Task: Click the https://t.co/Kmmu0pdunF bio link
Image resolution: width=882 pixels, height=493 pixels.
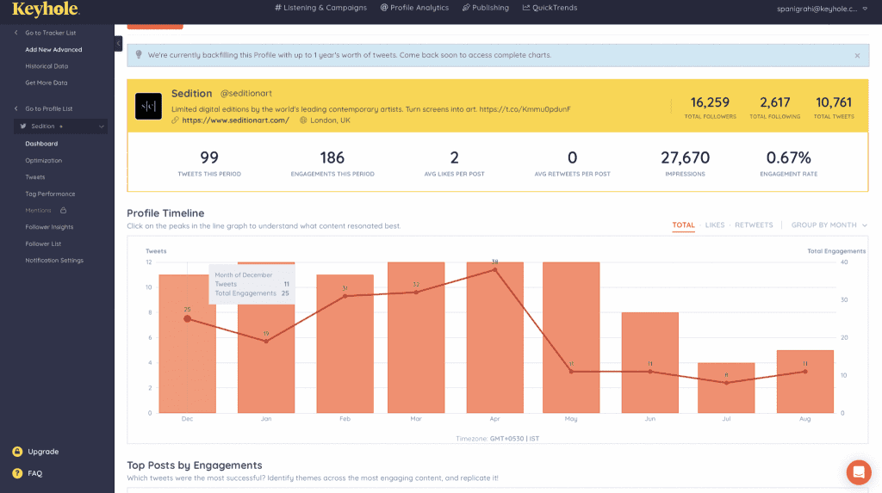Action: [525, 109]
